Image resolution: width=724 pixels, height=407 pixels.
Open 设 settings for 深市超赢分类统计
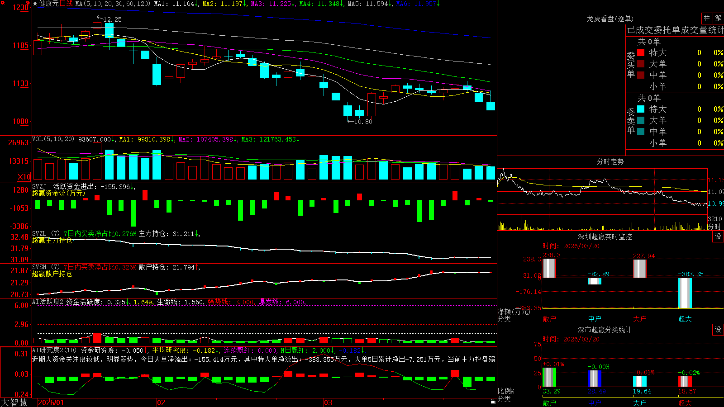(x=718, y=330)
